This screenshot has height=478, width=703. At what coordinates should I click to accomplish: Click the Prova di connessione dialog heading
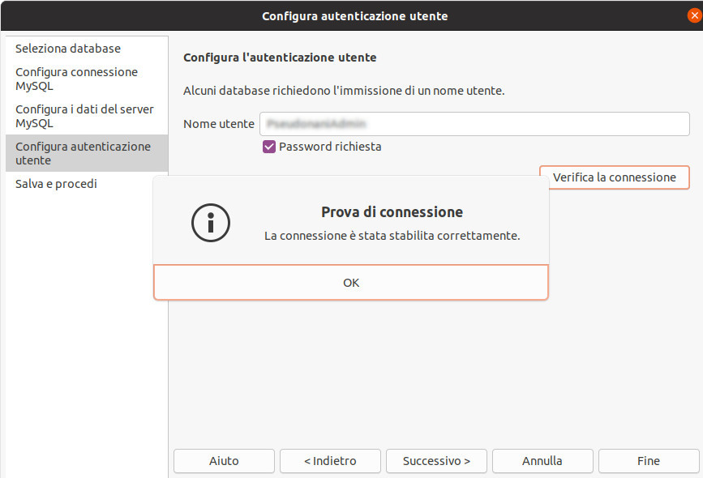coord(392,212)
